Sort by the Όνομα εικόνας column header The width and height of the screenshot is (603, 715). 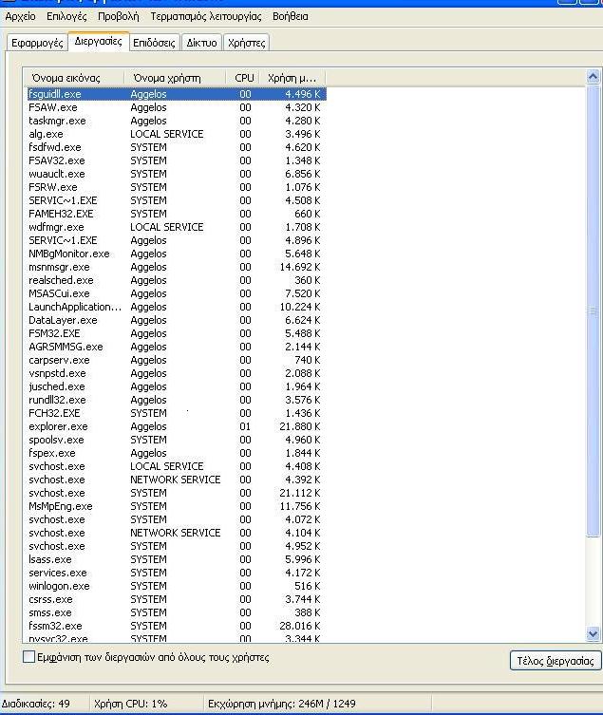coord(76,77)
